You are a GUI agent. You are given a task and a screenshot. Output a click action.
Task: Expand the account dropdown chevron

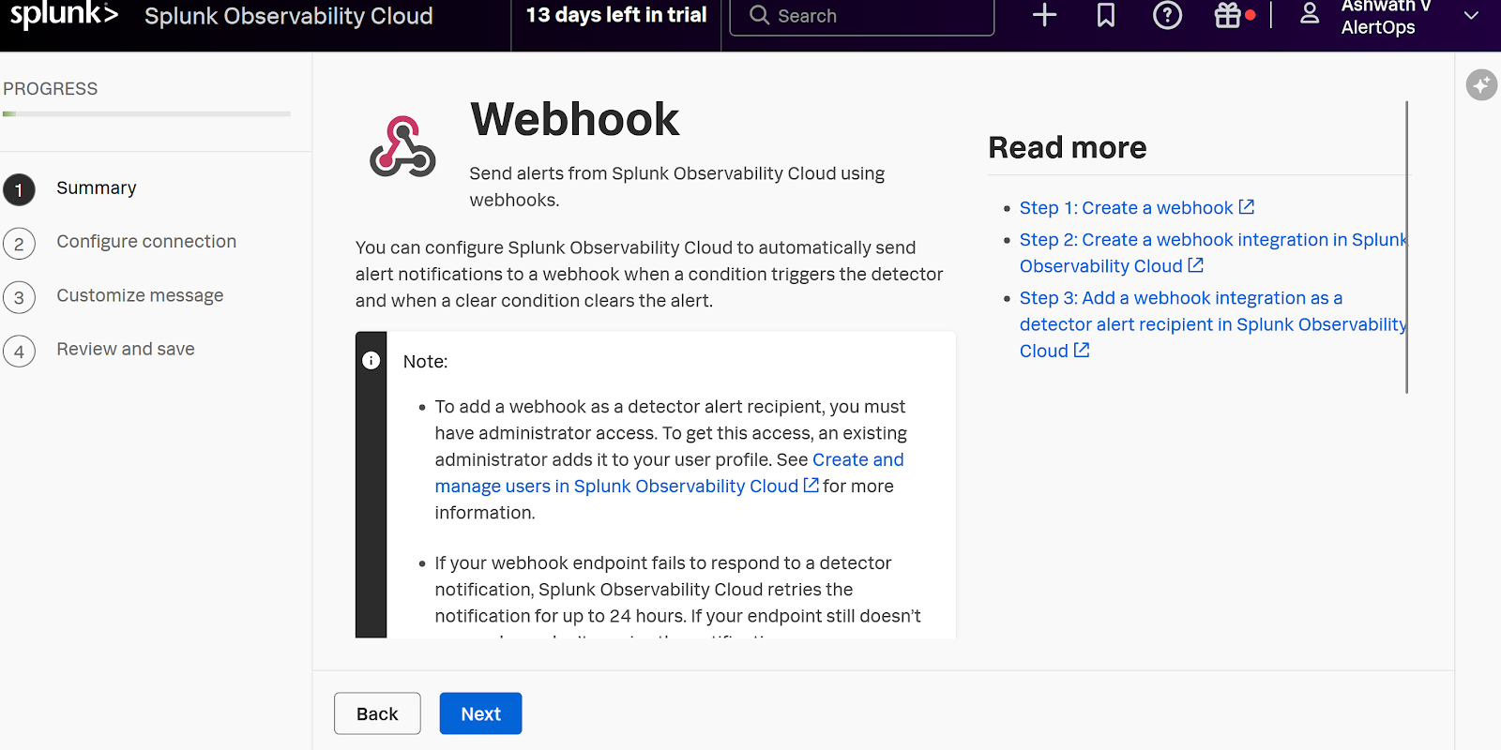[1471, 15]
